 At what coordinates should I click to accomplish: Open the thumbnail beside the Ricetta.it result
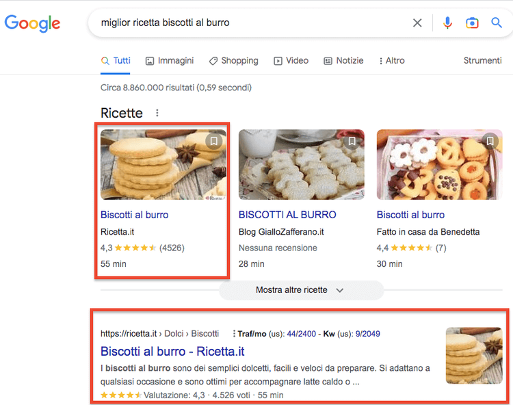pos(474,356)
